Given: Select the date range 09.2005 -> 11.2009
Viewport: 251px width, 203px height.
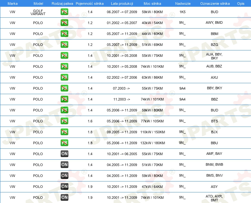Looking at the screenshot, I should coord(122,132).
